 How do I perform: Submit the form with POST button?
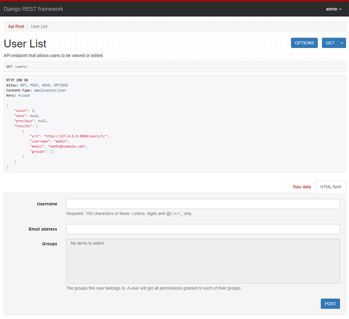pyautogui.click(x=330, y=304)
